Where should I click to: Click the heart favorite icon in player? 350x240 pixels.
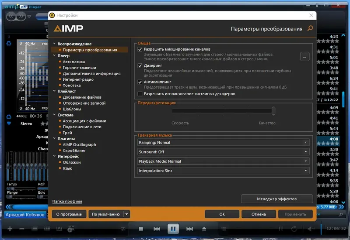[9, 123]
